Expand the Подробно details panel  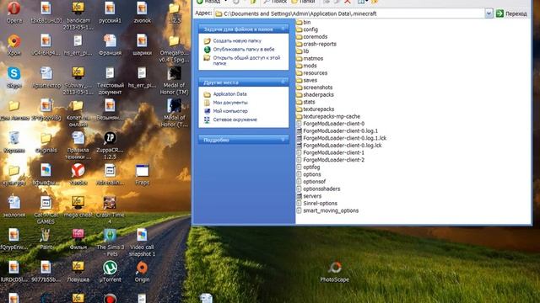pos(283,140)
